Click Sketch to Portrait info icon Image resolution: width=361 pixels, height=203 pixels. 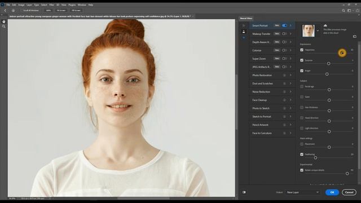tap(284, 117)
